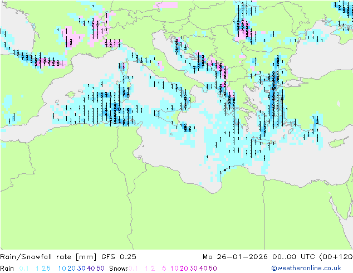Select the rain legend value 40

91,269
